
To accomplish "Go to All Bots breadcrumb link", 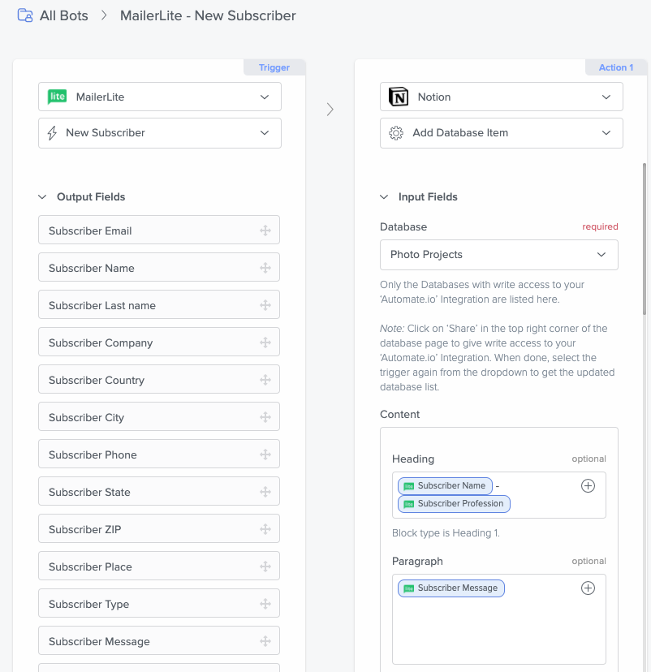I will [x=64, y=15].
